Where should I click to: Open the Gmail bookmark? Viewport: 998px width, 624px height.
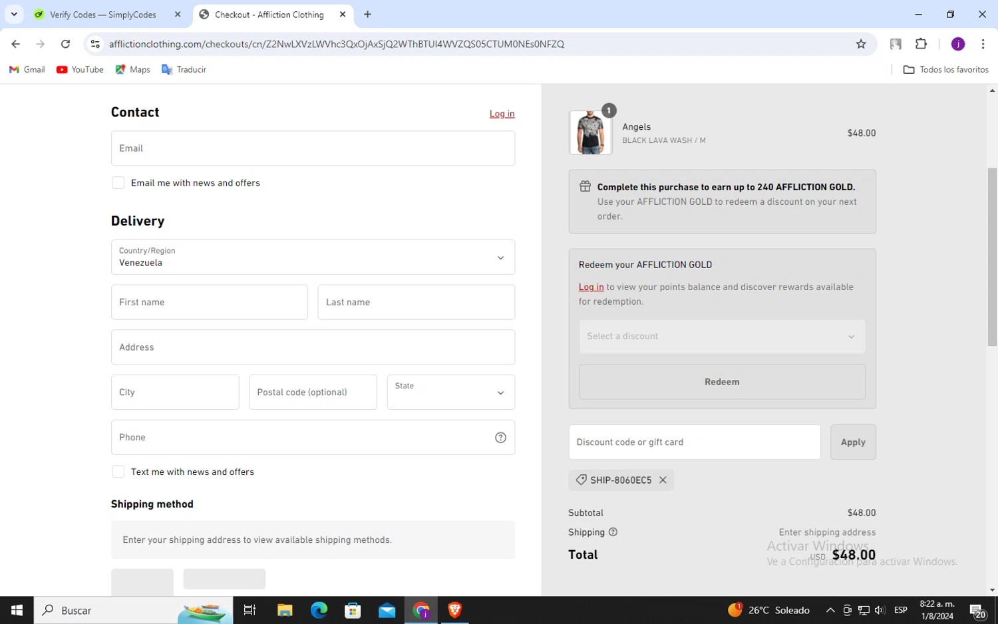[x=27, y=69]
